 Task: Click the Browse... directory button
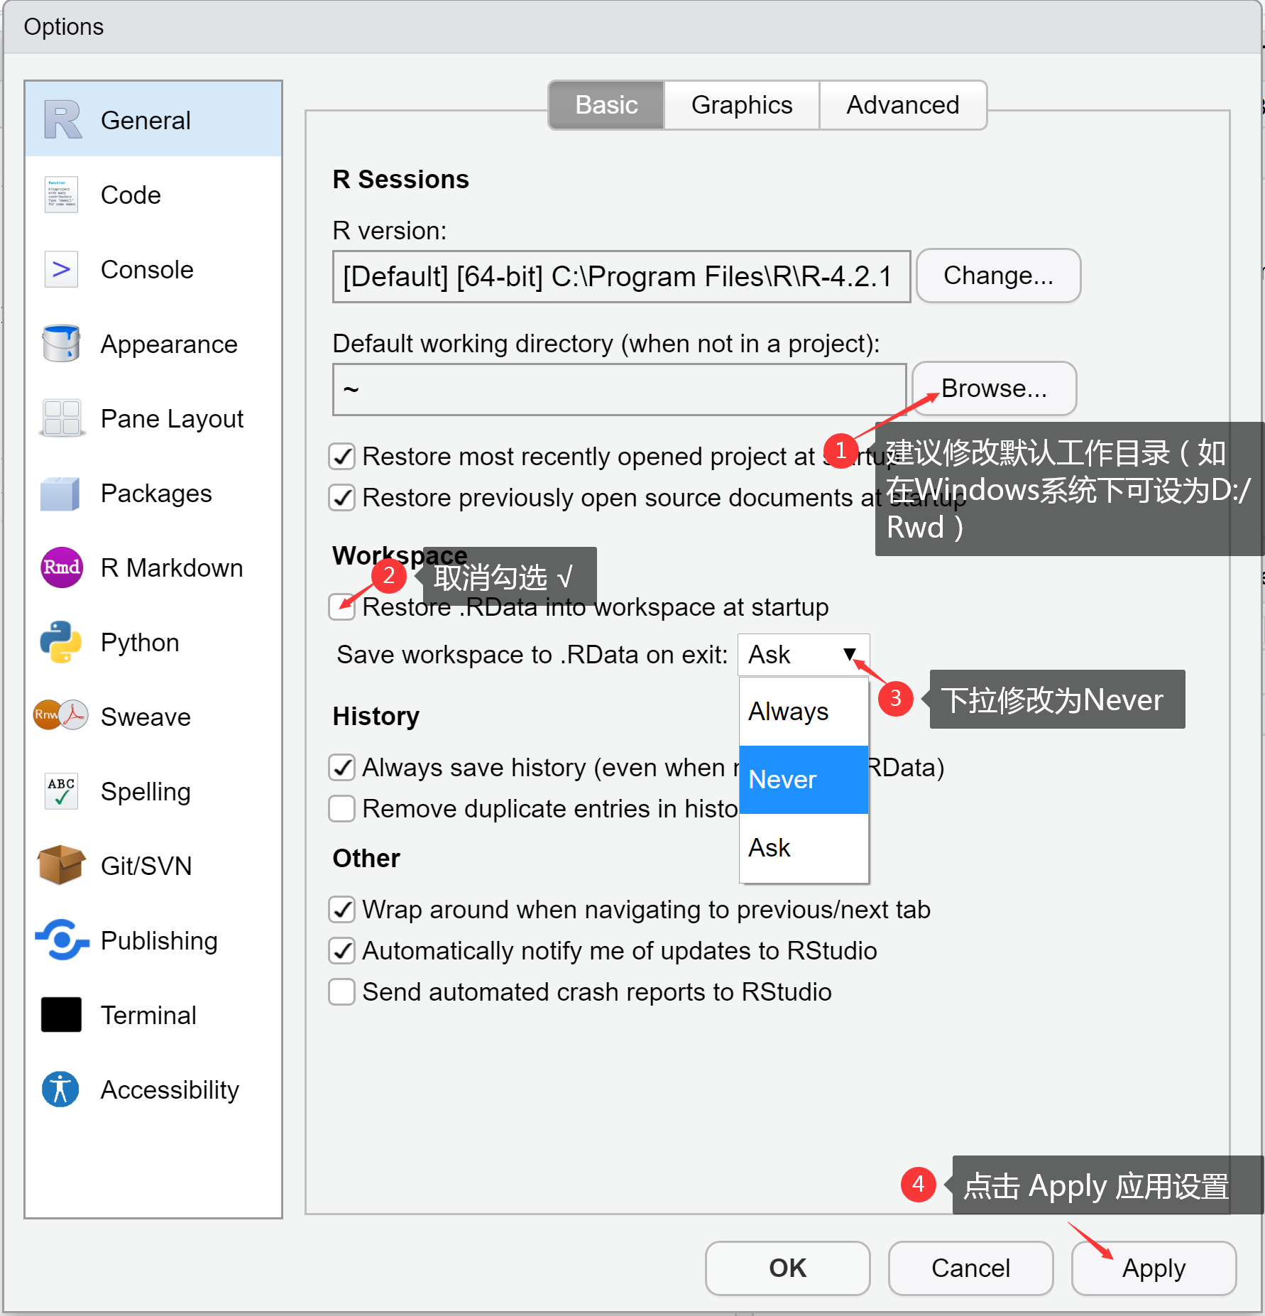coord(994,388)
